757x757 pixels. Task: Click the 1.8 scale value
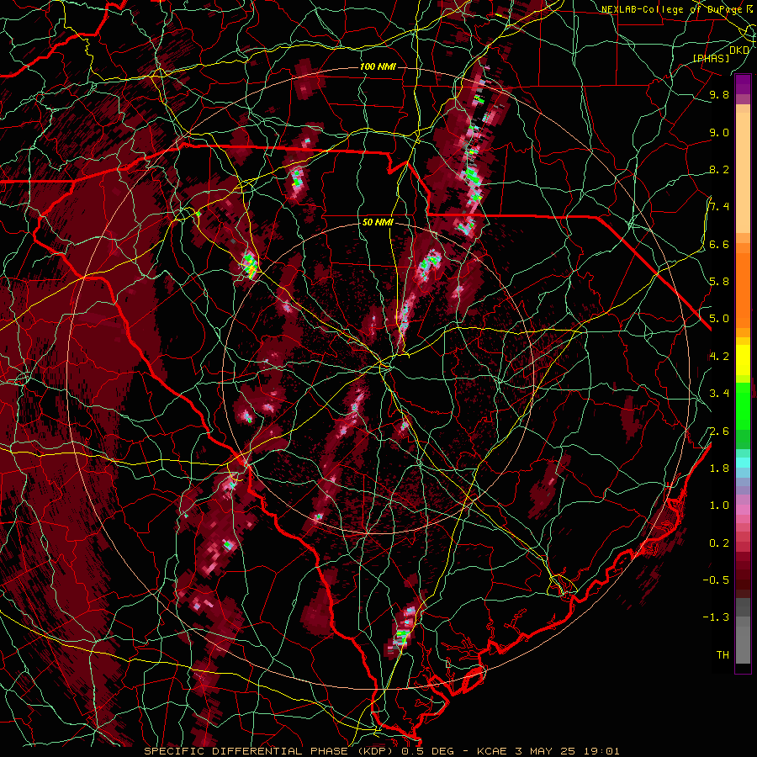(719, 468)
